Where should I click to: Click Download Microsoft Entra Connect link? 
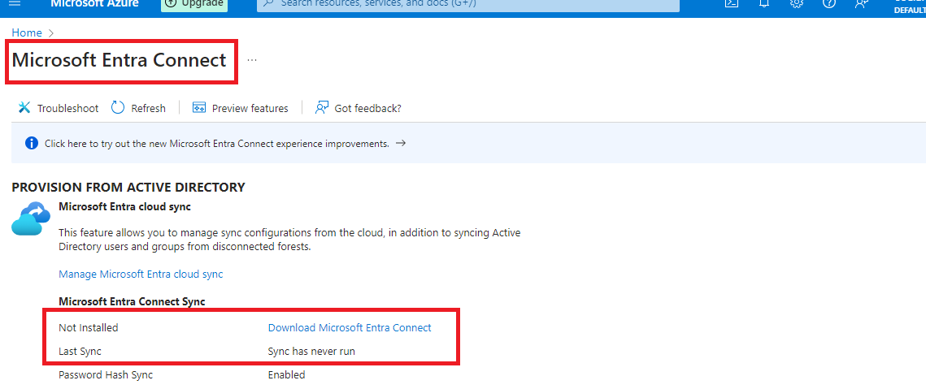(350, 327)
